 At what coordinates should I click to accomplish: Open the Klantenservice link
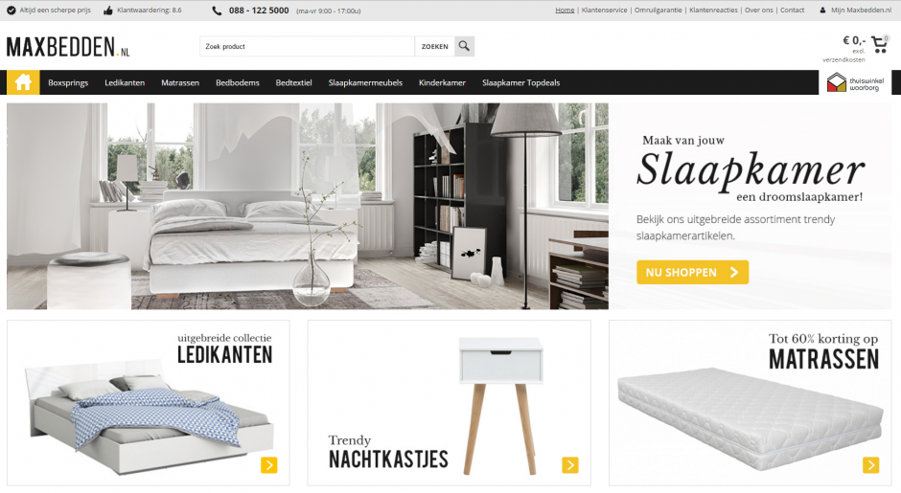pyautogui.click(x=605, y=11)
